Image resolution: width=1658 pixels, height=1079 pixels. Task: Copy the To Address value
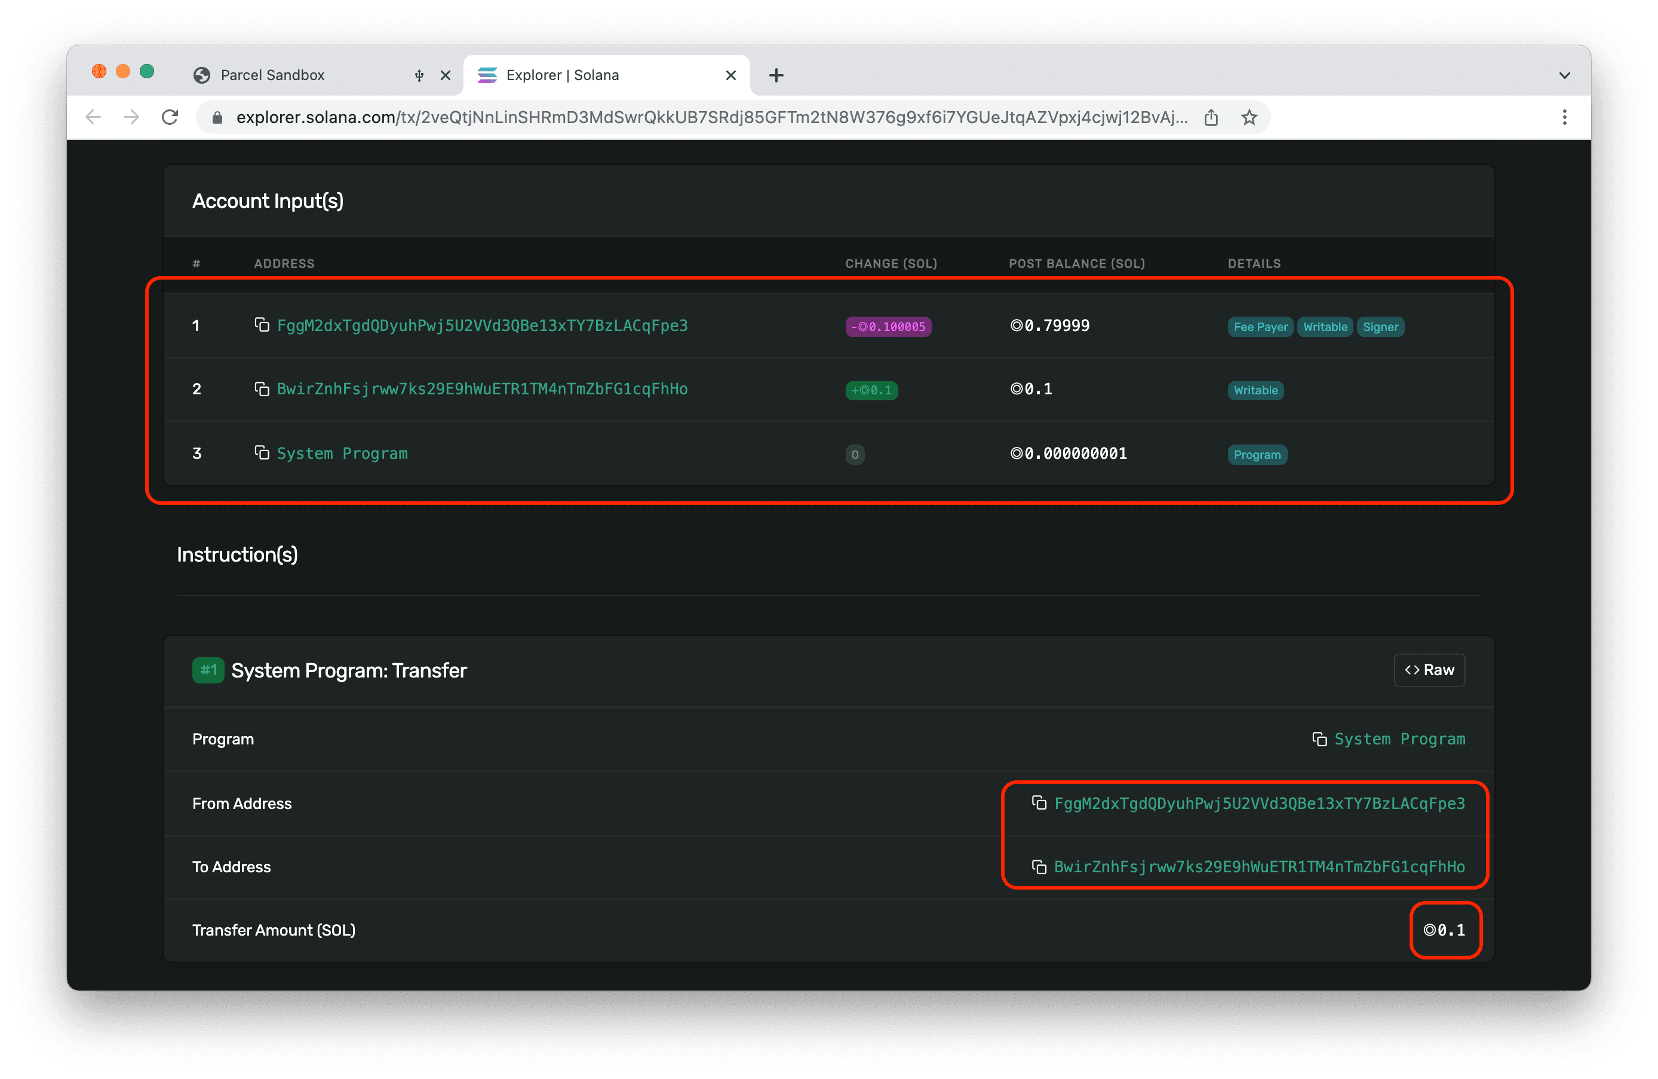(x=1039, y=867)
